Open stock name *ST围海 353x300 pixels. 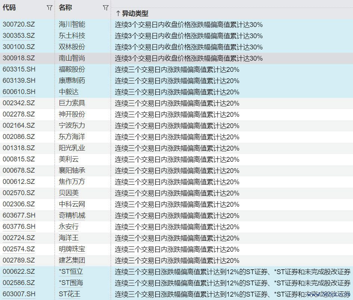pyautogui.click(x=71, y=283)
